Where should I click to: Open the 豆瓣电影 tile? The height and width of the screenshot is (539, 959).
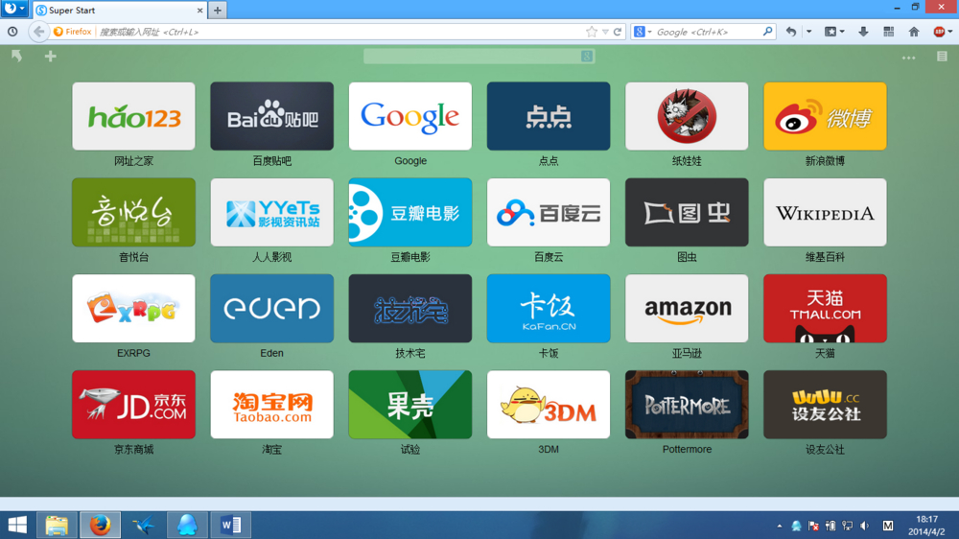(409, 212)
